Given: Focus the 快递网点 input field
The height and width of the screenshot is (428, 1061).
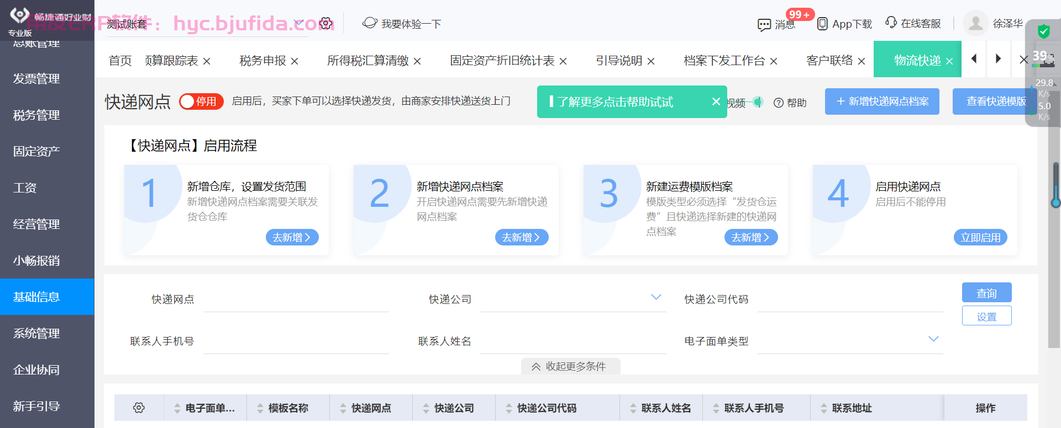Looking at the screenshot, I should pyautogui.click(x=296, y=299).
